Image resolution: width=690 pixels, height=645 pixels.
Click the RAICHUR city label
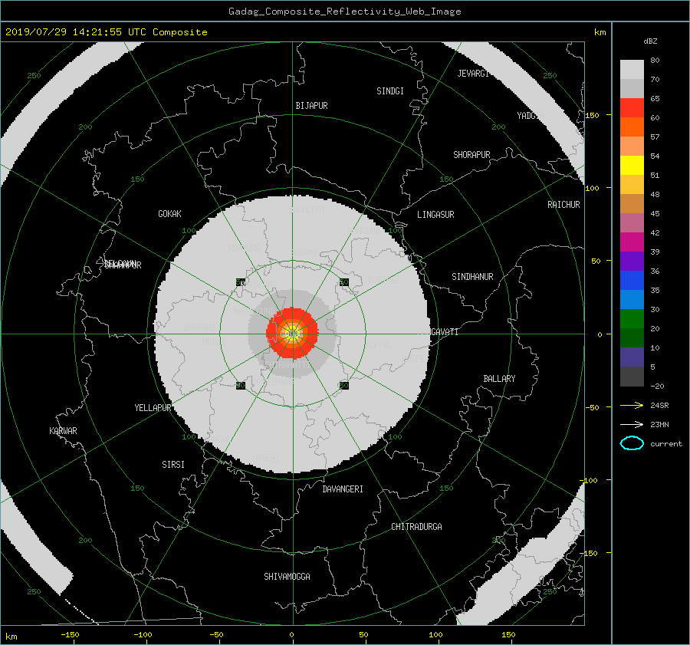[563, 205]
